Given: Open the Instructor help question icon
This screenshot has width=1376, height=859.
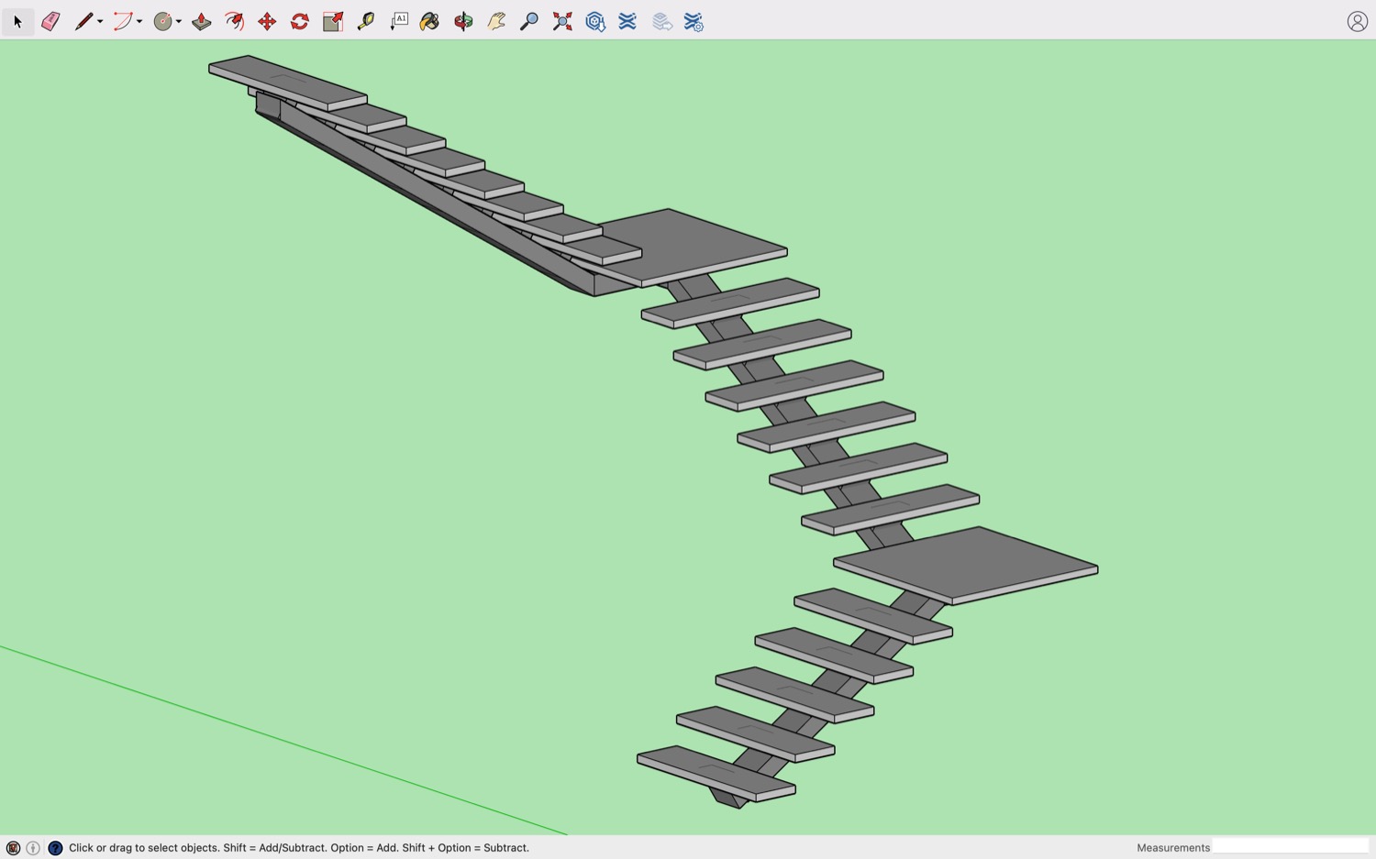Looking at the screenshot, I should pyautogui.click(x=55, y=848).
